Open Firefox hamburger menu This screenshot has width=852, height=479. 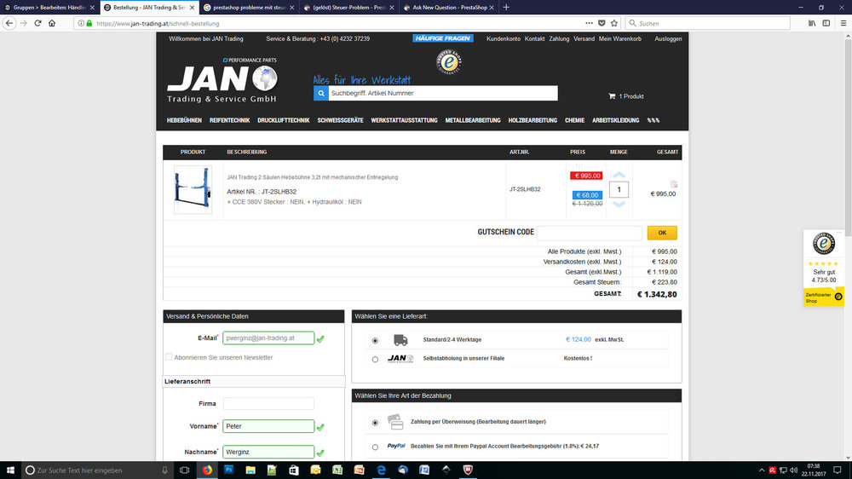tap(843, 23)
